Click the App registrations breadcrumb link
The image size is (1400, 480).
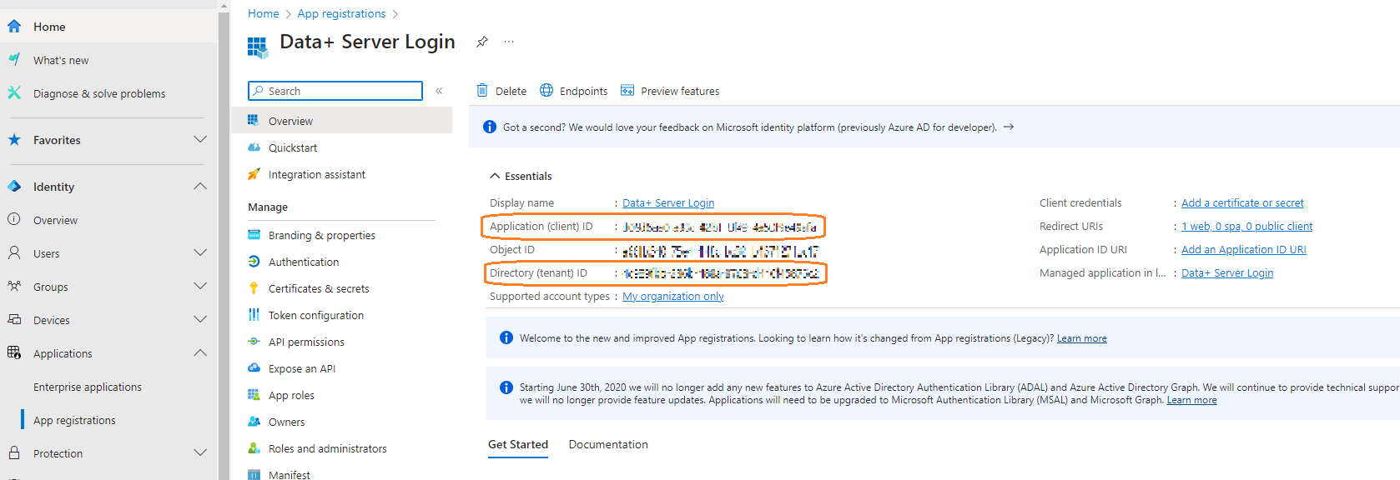point(341,13)
